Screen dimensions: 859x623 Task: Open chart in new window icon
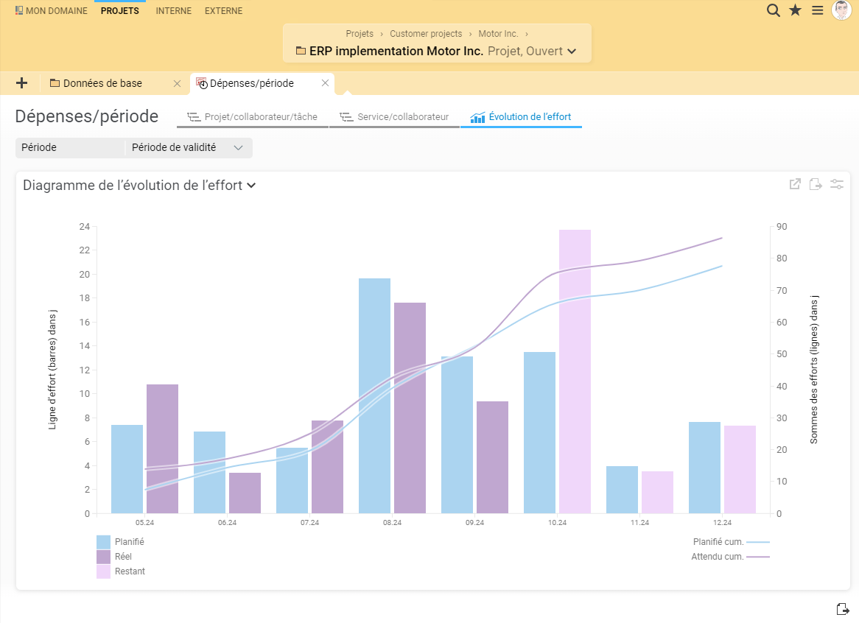[x=795, y=184]
